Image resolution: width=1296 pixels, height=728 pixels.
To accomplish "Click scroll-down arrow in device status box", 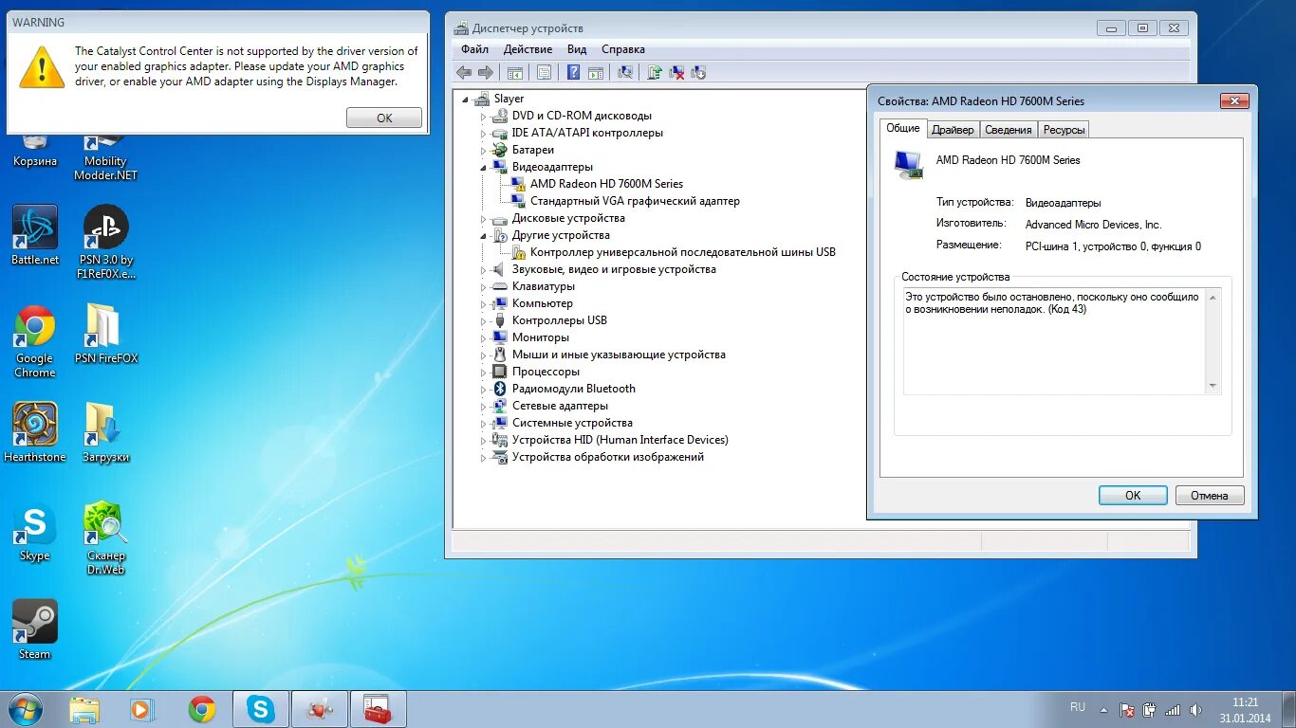I will (1213, 386).
